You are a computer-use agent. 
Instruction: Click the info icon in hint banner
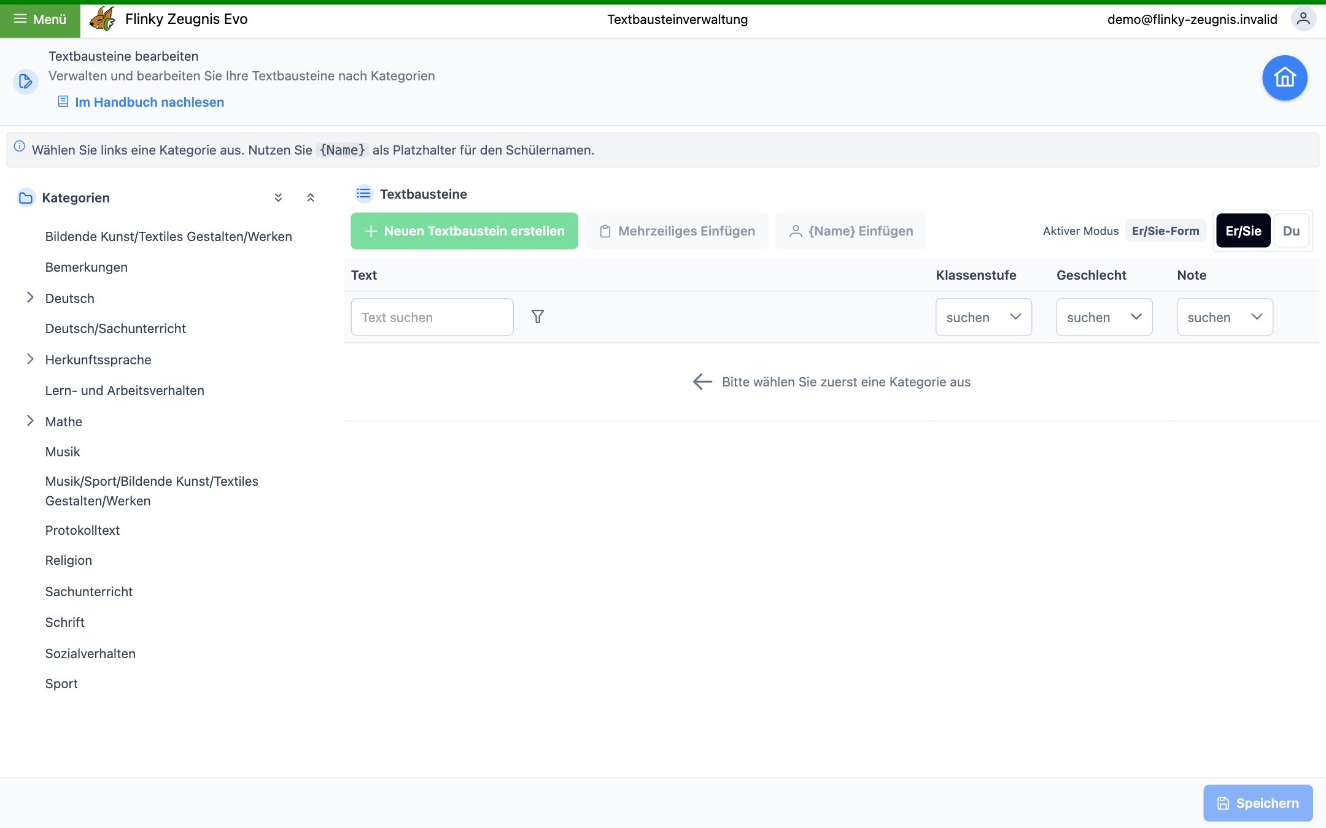(20, 146)
